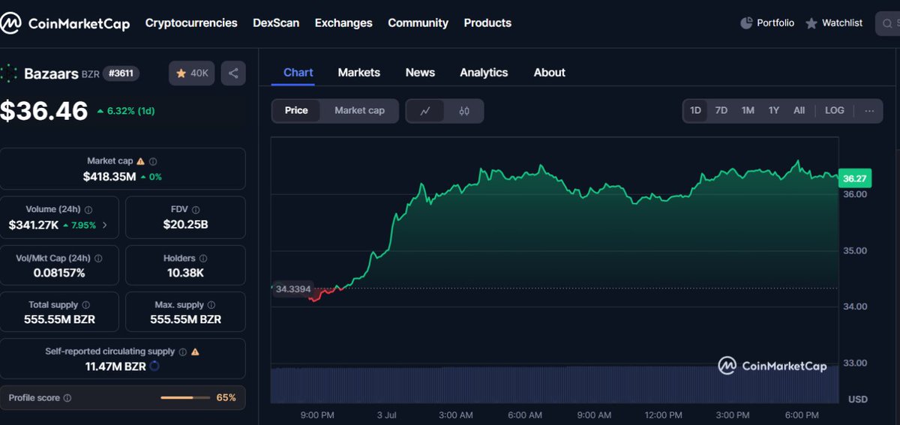Open the Portfolio pie icon link
This screenshot has width=900, height=425.
(767, 23)
